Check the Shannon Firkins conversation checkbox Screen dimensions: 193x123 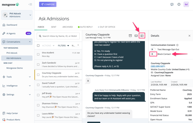(38, 105)
